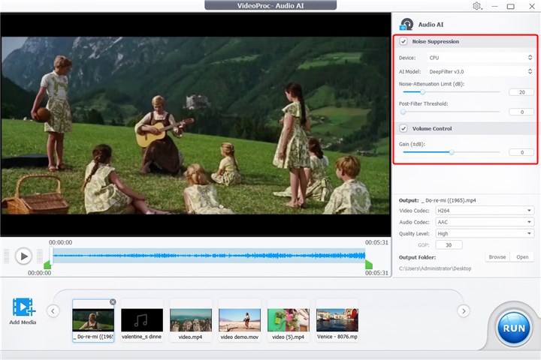The image size is (541, 360).
Task: Select the valentine_s dinner audio file
Action: [x=142, y=319]
